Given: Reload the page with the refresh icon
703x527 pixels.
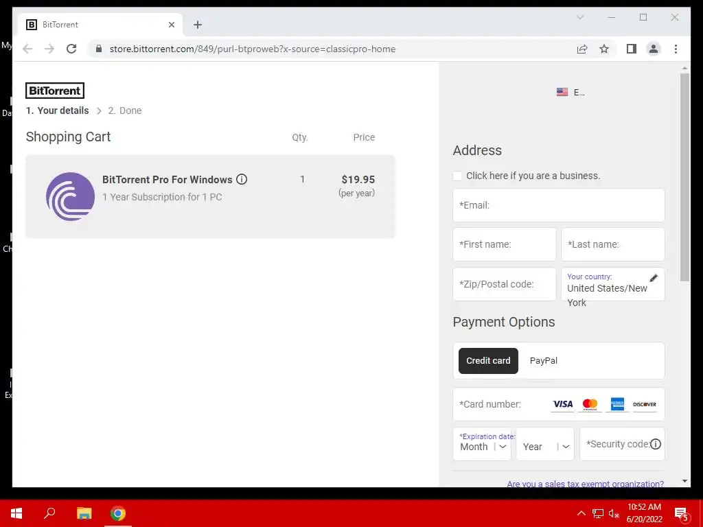Looking at the screenshot, I should [x=71, y=49].
